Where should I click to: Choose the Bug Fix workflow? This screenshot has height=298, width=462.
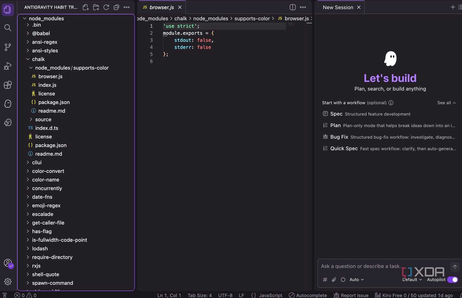389,137
